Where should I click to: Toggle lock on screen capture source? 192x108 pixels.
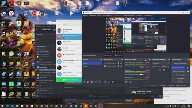(x=121, y=66)
